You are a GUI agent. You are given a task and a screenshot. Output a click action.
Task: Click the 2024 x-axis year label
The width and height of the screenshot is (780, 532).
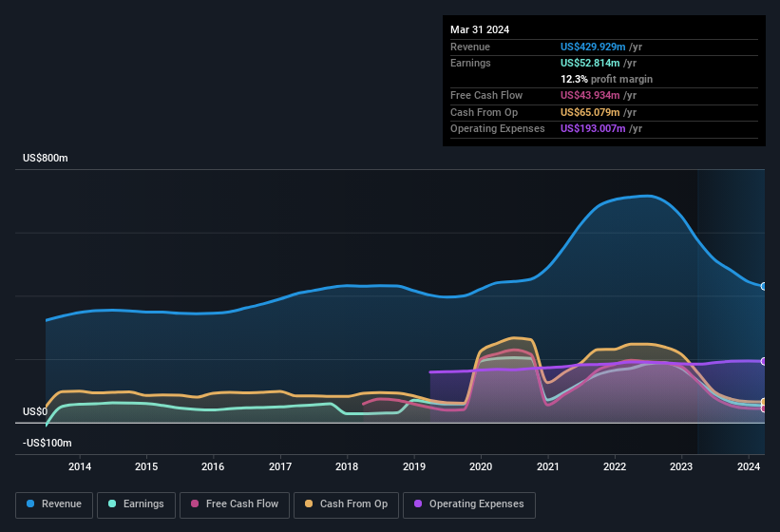[749, 466]
